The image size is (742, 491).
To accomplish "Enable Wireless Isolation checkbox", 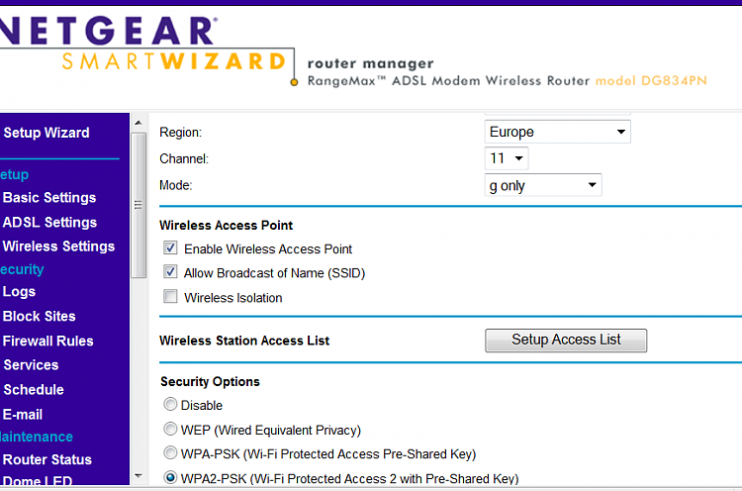I will pyautogui.click(x=170, y=296).
